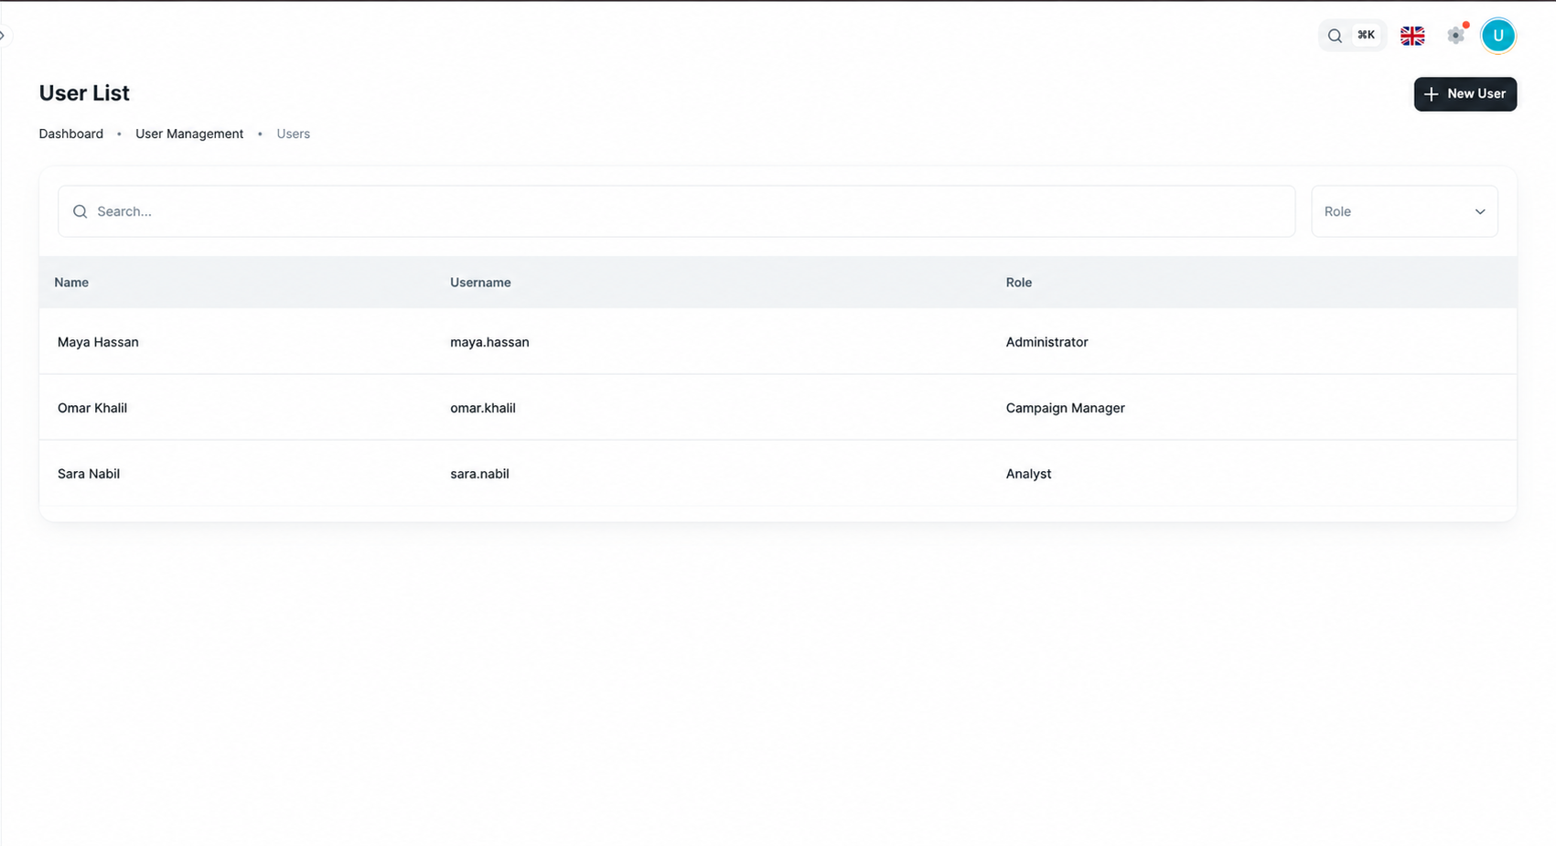
Task: Click the maya.hassan username cell
Action: click(489, 342)
